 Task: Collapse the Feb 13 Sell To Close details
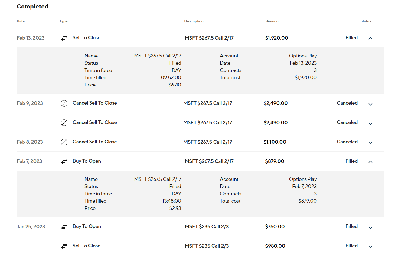click(x=371, y=38)
